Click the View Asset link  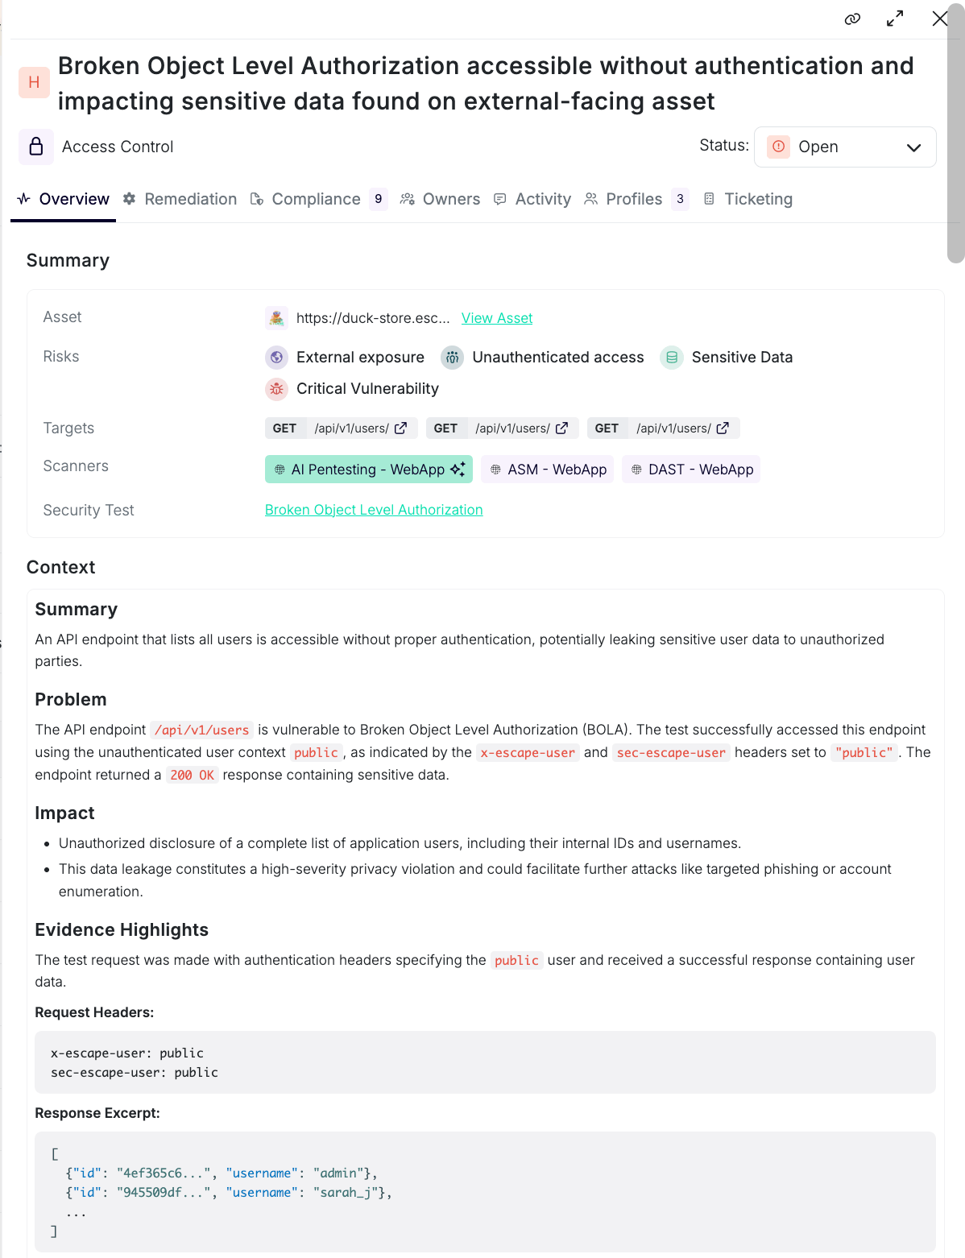click(497, 318)
